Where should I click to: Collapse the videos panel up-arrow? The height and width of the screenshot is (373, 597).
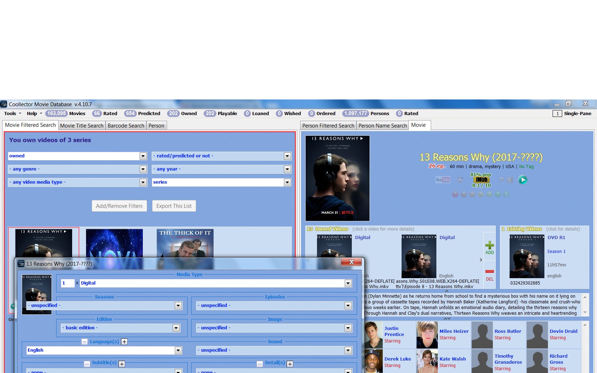pos(447,291)
